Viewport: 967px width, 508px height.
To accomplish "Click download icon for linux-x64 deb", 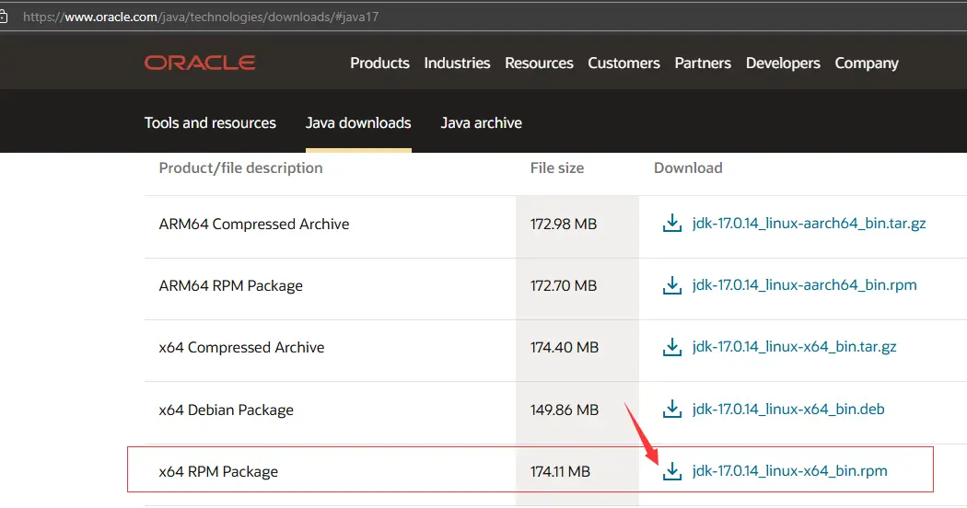I will coord(672,410).
